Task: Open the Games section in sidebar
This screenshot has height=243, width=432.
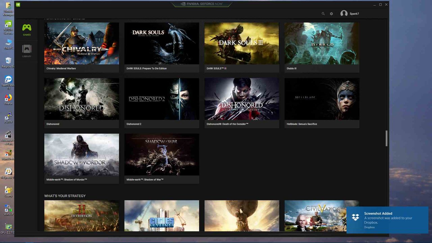Action: pos(27,30)
